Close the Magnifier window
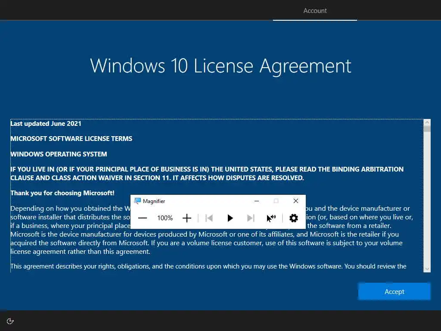The image size is (441, 331). coord(295,201)
